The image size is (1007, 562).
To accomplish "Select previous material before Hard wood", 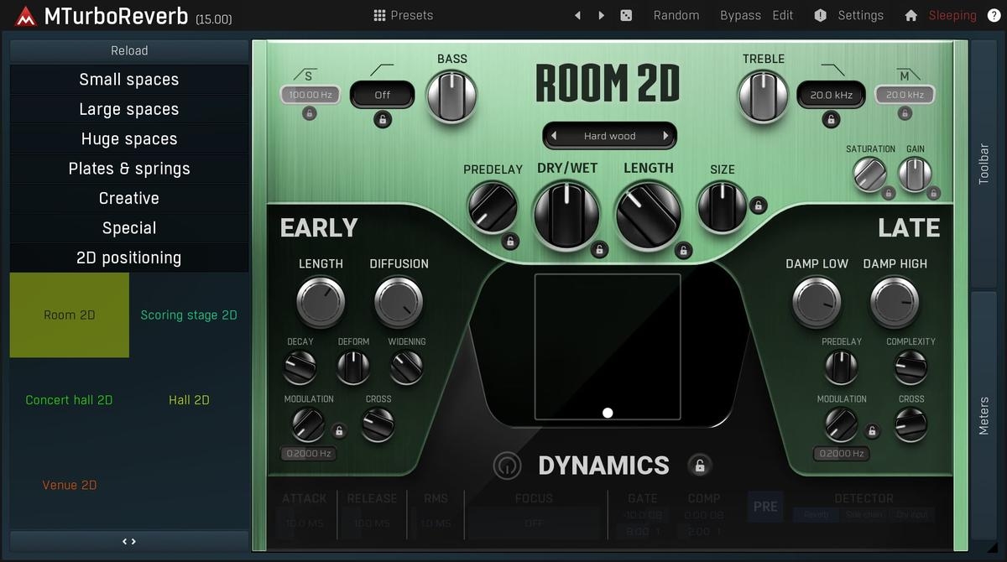I will [554, 136].
